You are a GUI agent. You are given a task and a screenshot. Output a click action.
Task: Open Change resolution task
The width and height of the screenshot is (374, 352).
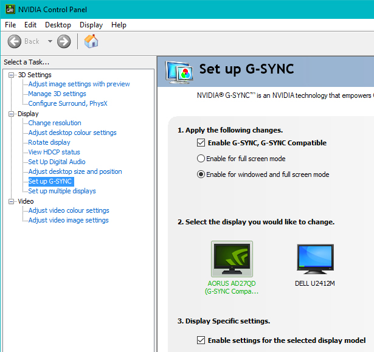(55, 123)
